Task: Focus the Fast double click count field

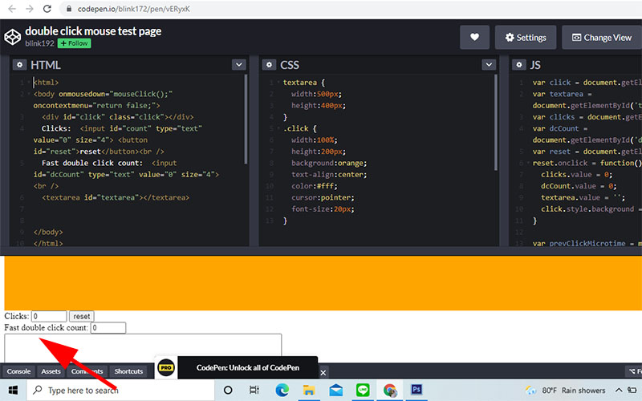Action: [108, 328]
